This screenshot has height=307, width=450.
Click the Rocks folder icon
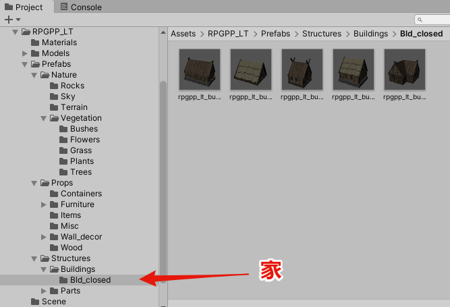(54, 86)
